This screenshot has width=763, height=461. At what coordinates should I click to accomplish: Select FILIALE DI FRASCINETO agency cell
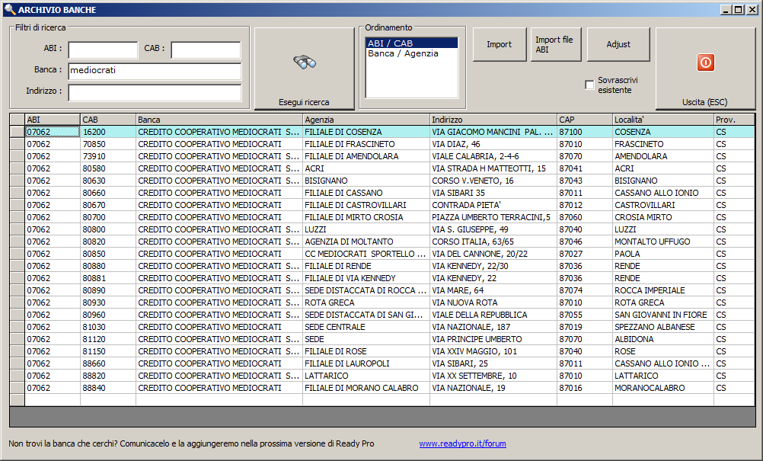click(x=366, y=144)
